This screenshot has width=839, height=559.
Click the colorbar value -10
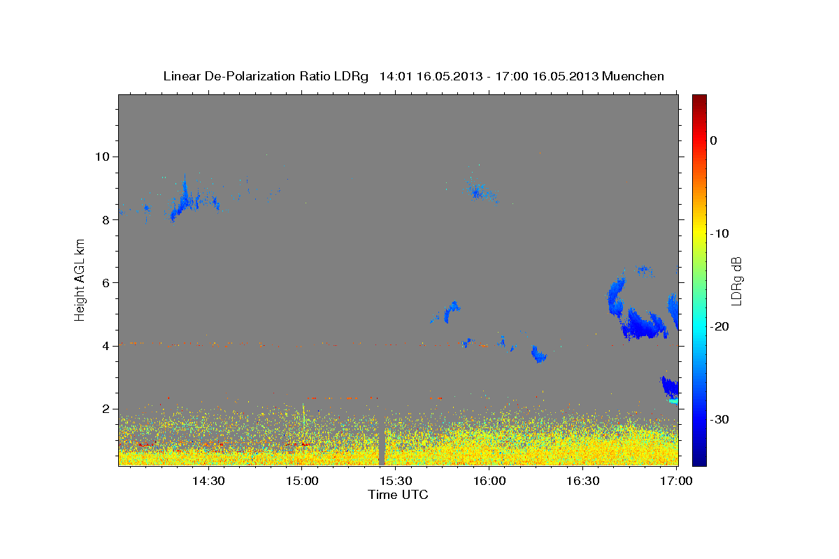tap(719, 233)
